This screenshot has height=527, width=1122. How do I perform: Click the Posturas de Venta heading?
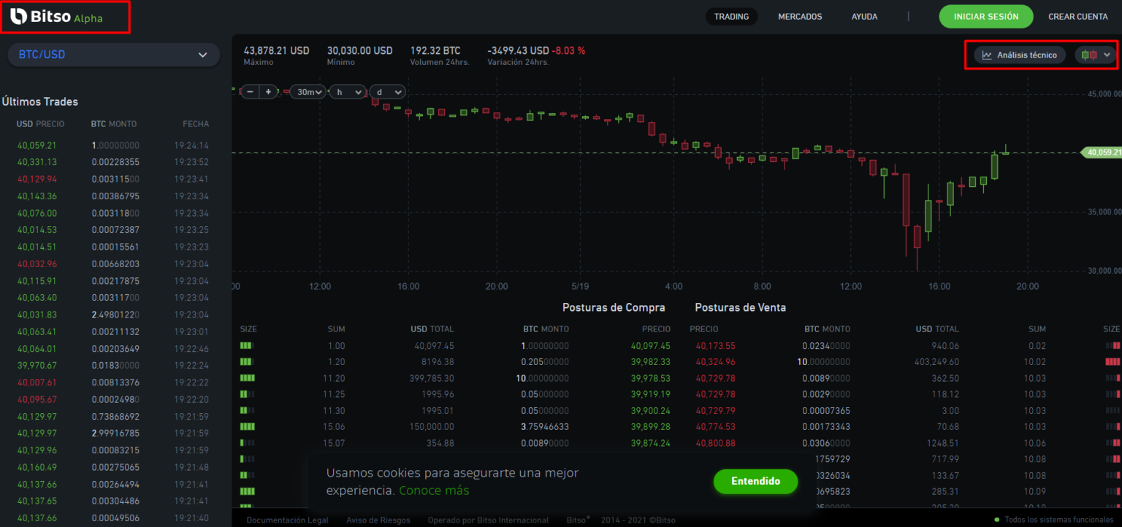click(x=741, y=307)
